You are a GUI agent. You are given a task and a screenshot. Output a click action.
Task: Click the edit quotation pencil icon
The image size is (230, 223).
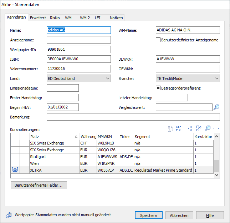coord(199,129)
